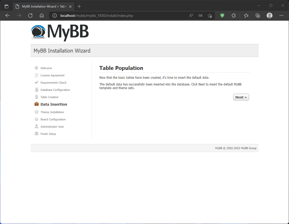Click the Finish Setup box icon
This screenshot has height=224, width=289.
pyautogui.click(x=37, y=134)
